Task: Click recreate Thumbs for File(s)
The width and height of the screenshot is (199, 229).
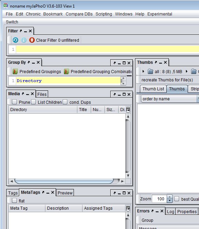Action: [x=167, y=80]
